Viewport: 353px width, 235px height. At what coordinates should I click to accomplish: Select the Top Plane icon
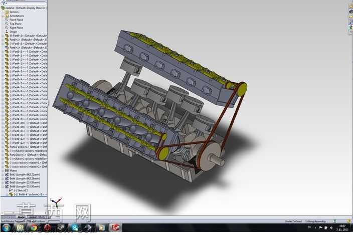click(x=7, y=24)
